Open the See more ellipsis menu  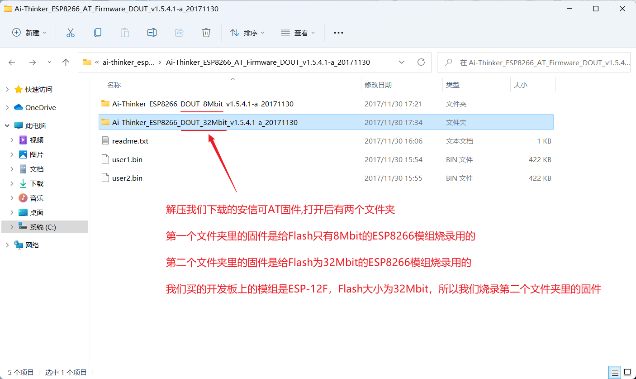point(338,33)
